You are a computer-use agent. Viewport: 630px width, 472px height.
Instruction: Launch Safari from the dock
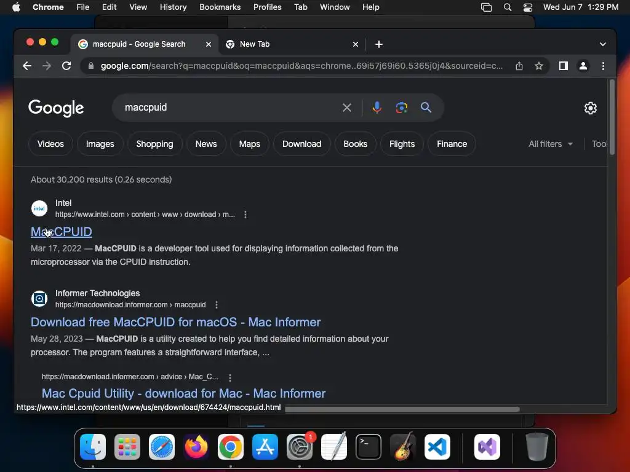pos(162,447)
